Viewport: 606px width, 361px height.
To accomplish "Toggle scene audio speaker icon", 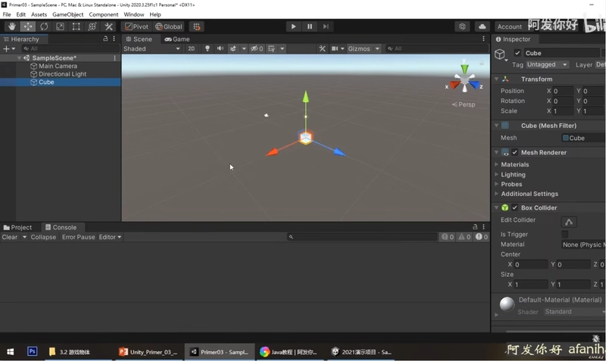I will coord(220,48).
